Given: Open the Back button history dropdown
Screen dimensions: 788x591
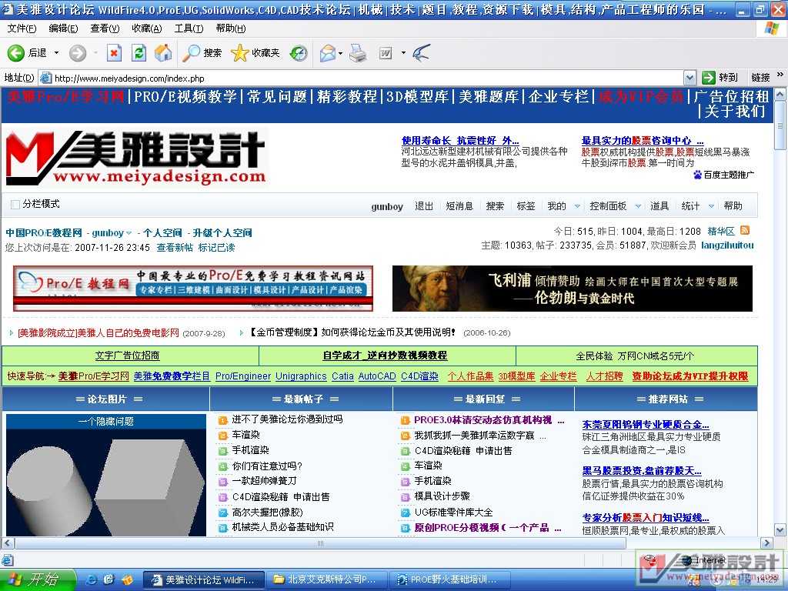Looking at the screenshot, I should pos(56,53).
